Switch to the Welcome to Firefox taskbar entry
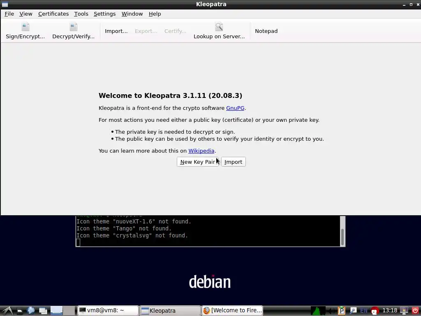421x316 pixels. (232, 310)
